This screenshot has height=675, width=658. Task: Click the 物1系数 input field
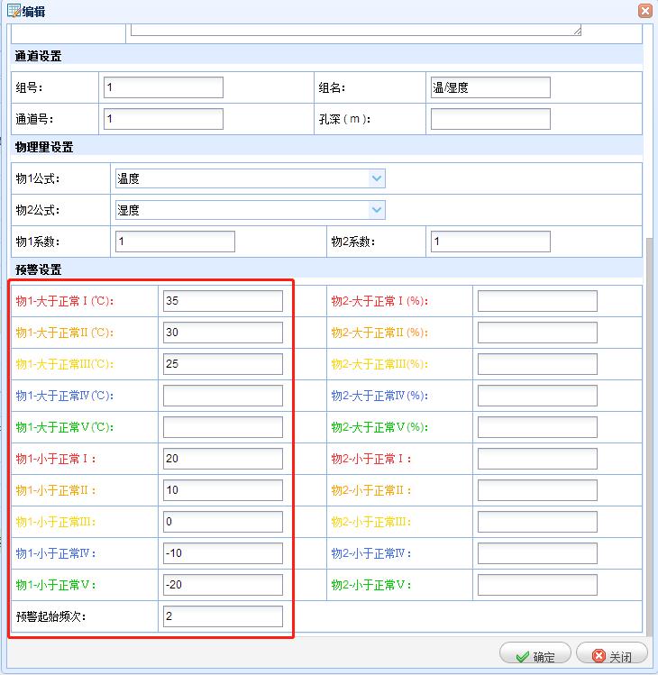click(x=175, y=242)
